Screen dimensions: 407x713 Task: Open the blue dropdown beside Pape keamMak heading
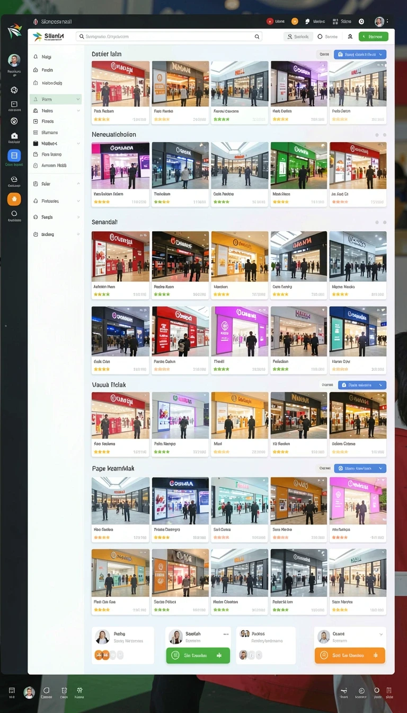coord(360,468)
